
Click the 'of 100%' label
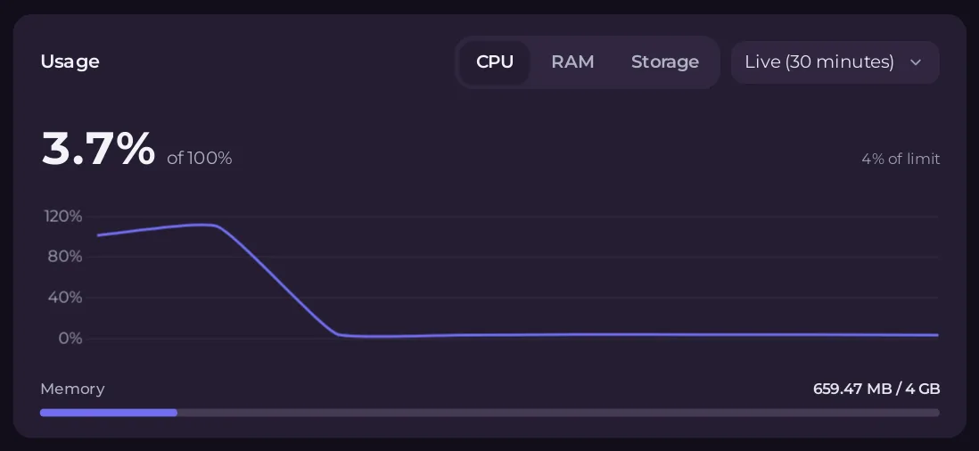(x=200, y=159)
